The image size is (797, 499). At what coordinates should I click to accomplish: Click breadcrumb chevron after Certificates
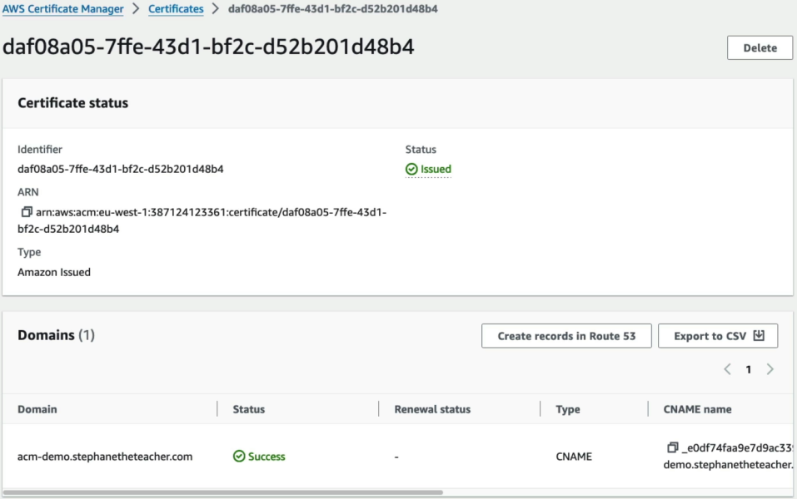[x=216, y=8]
